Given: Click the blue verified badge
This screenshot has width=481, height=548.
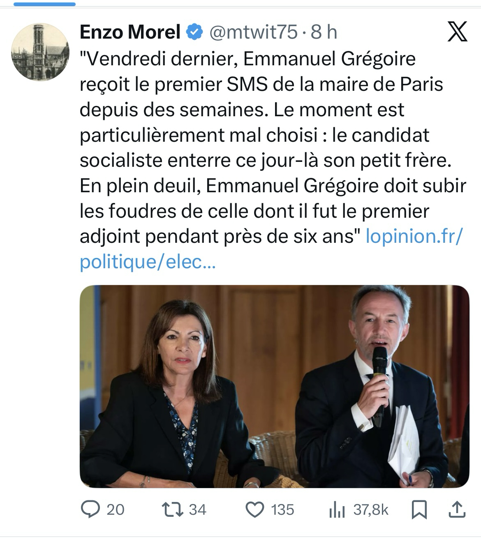Looking at the screenshot, I should 195,32.
